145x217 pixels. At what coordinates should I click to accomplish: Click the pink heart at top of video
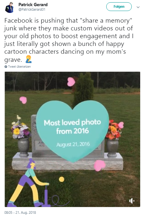tap(71, 82)
